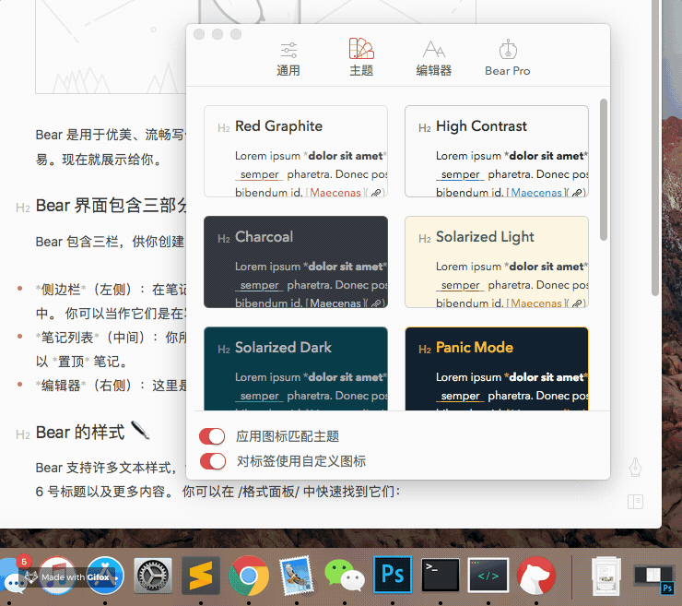Choose the Solarized Light theme card
This screenshot has width=682, height=606.
click(497, 262)
